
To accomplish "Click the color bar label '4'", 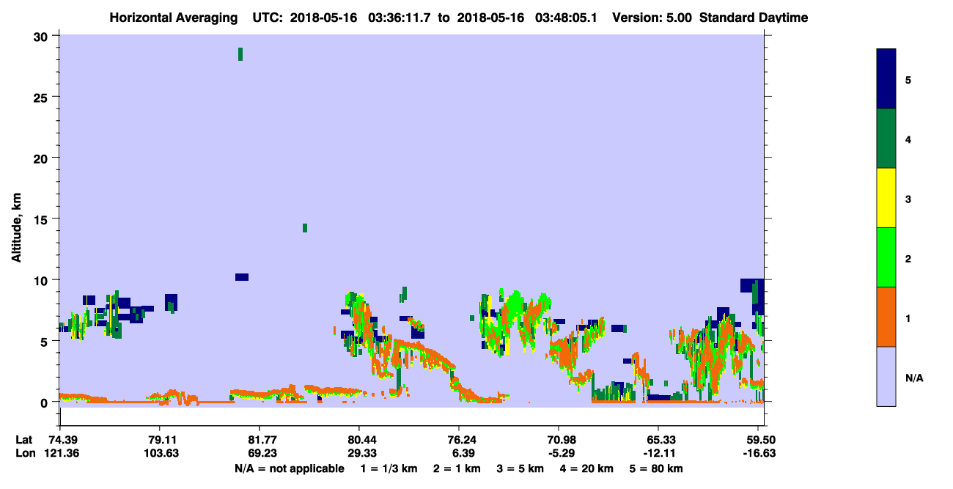I will 908,139.
